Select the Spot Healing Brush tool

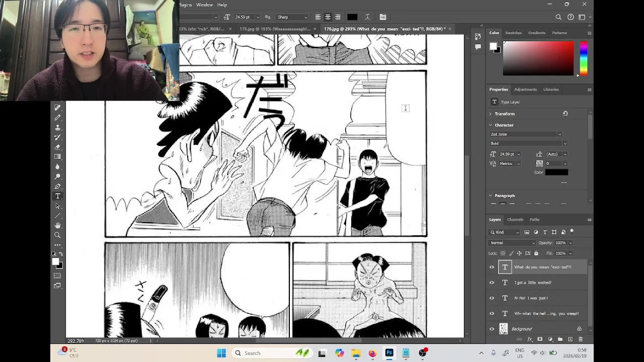pyautogui.click(x=57, y=108)
